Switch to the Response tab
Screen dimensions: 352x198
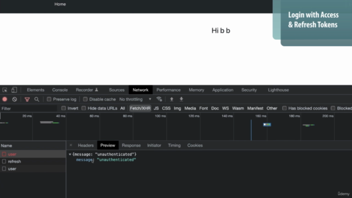pos(131,145)
